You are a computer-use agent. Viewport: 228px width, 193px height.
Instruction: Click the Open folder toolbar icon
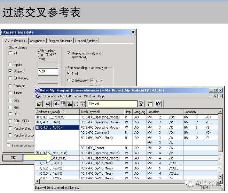pyautogui.click(x=39, y=104)
